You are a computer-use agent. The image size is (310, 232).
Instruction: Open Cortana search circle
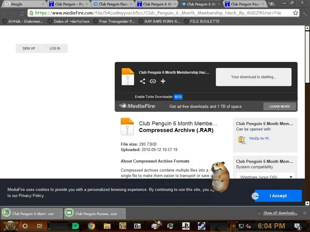click(25, 226)
